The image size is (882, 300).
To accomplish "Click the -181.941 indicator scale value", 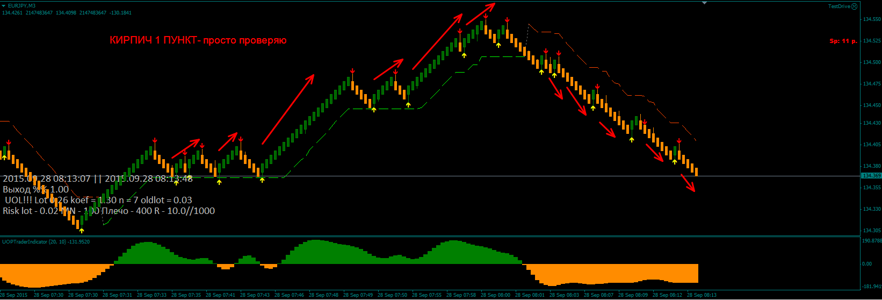I will 871,286.
